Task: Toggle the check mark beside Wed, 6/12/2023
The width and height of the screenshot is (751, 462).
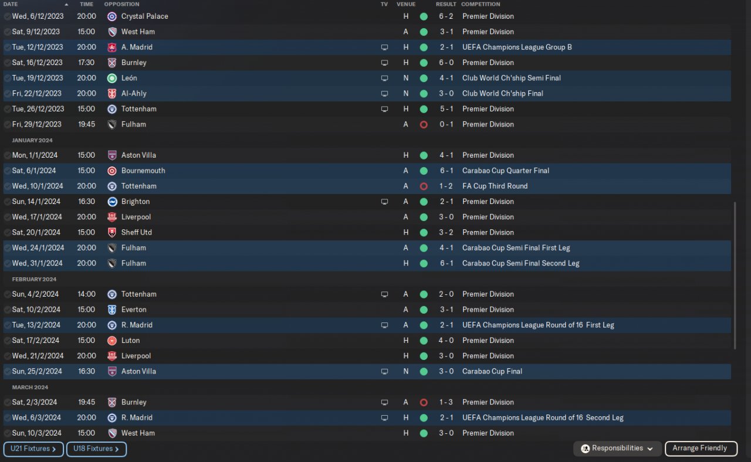Action: [x=7, y=16]
